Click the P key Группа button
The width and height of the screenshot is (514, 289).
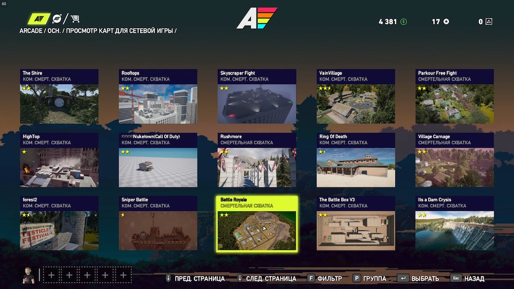tap(370, 279)
